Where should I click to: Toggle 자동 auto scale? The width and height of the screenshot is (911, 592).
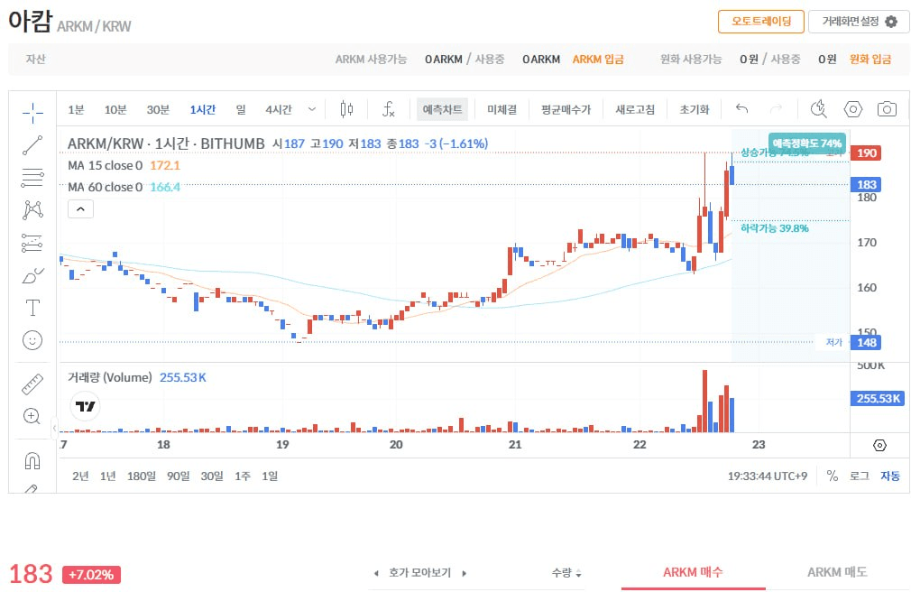[x=890, y=476]
